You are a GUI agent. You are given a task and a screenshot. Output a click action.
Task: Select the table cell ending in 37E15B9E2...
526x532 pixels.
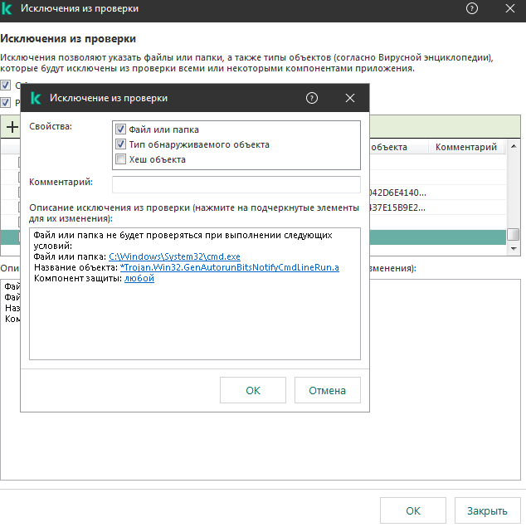pos(397,207)
